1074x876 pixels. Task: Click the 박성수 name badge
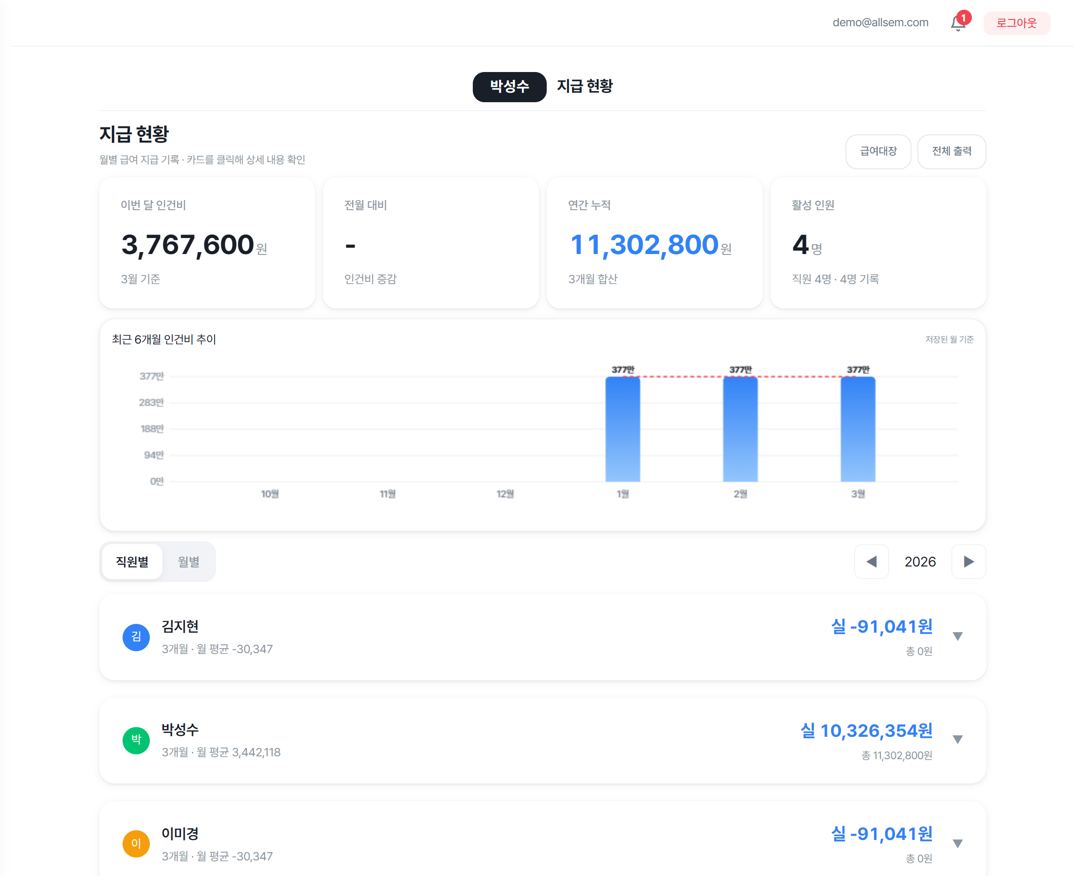point(509,87)
